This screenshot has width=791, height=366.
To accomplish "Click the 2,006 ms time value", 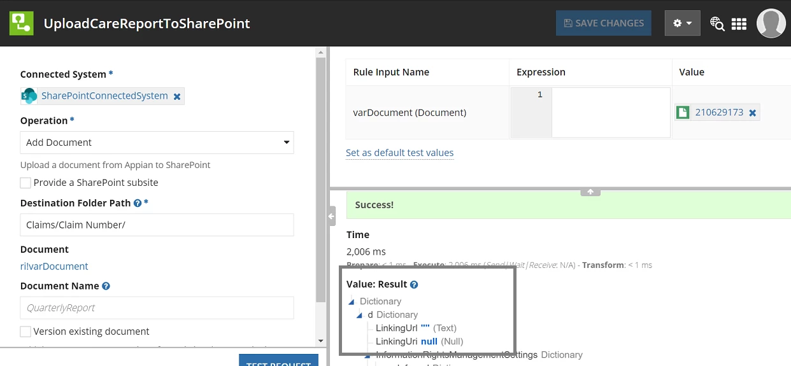I will (366, 251).
